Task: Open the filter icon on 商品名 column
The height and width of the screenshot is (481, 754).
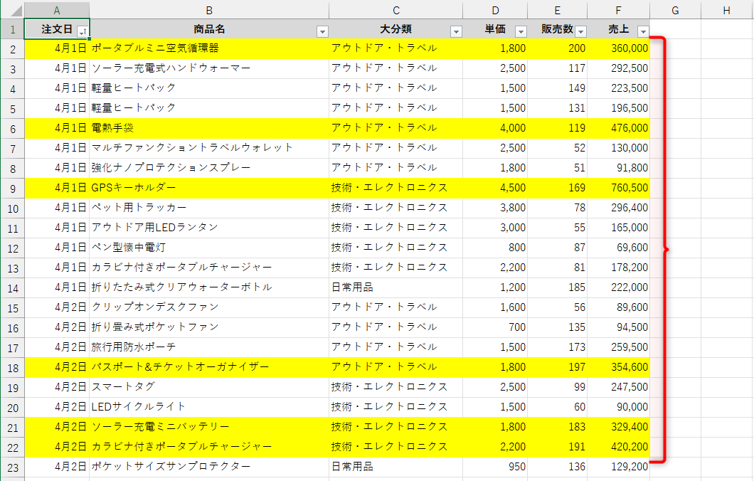Action: tap(322, 31)
